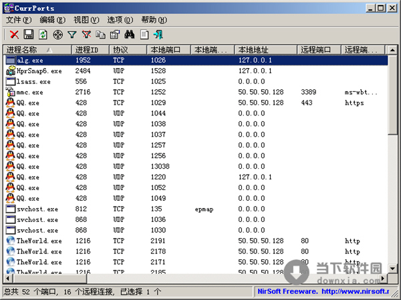Click TheWorld.exe row with port 2171
This screenshot has height=300, width=401.
tap(196, 262)
